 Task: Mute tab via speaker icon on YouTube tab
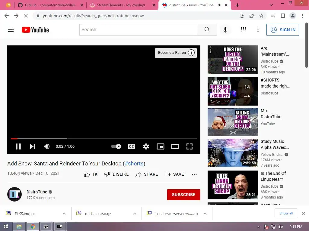coord(219,5)
